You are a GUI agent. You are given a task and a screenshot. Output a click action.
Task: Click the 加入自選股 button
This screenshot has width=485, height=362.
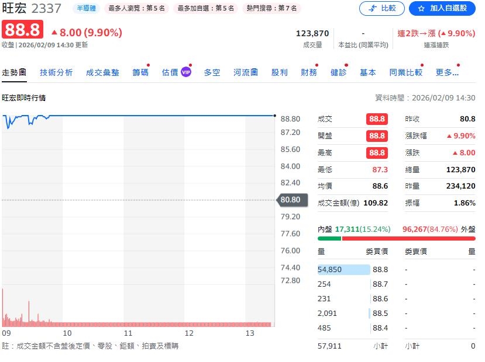tap(442, 9)
